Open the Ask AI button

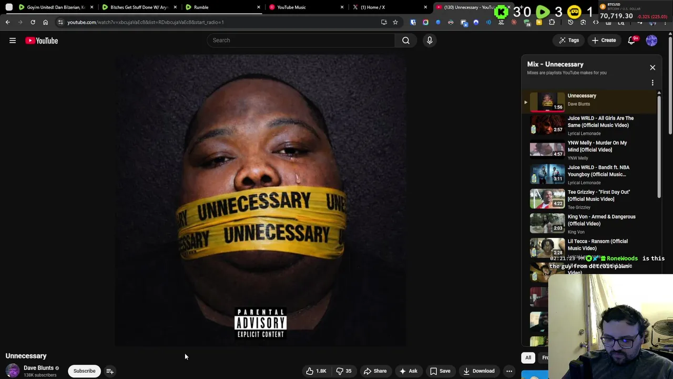(408, 371)
